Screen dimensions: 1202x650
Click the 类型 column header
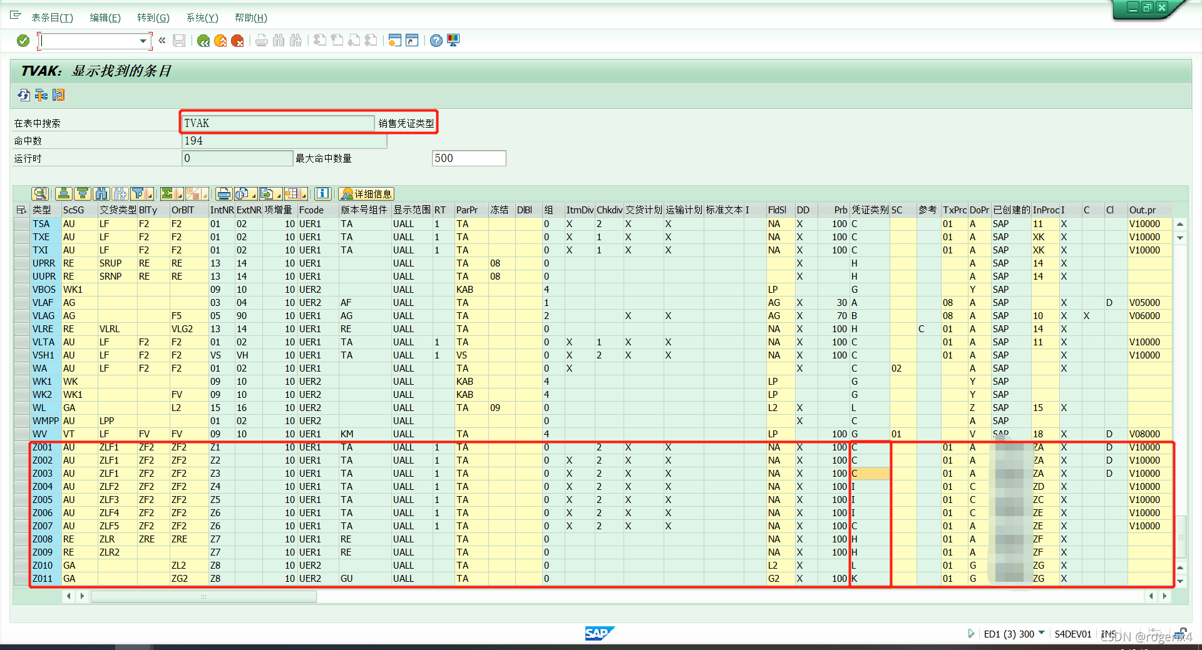(45, 210)
